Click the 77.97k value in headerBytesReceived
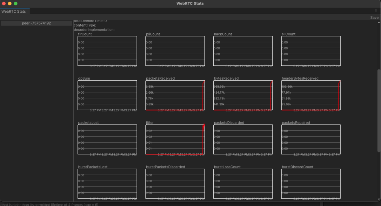 [x=286, y=93]
